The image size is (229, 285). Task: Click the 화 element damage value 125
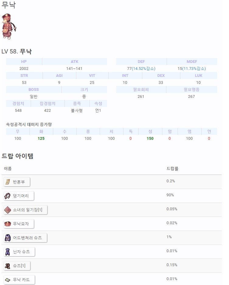(41, 139)
